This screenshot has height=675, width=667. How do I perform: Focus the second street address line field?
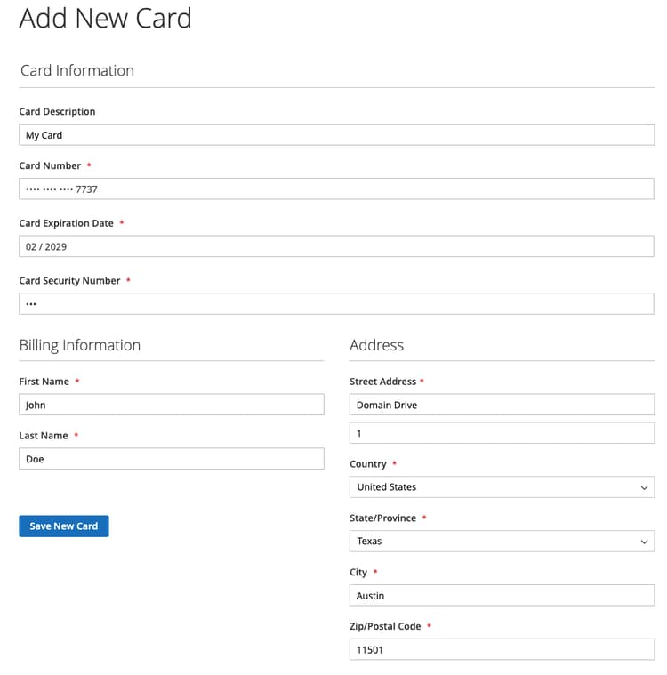coord(502,433)
